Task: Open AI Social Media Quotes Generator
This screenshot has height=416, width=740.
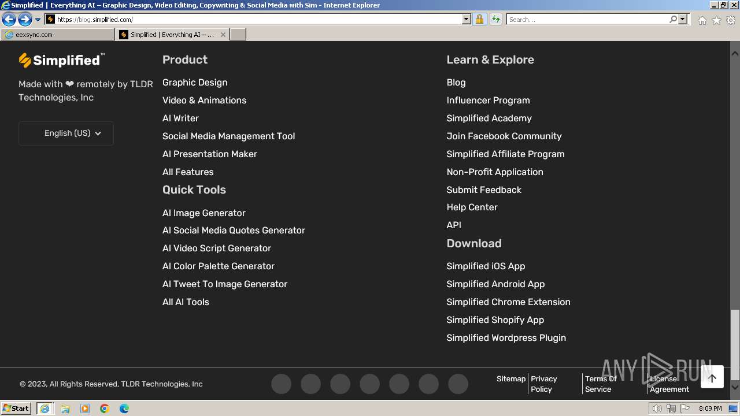Action: pyautogui.click(x=234, y=231)
